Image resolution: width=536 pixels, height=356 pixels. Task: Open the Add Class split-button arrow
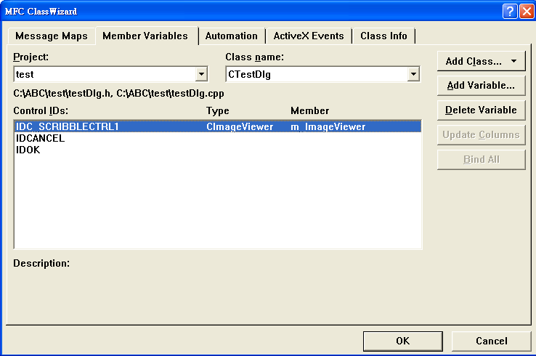(514, 62)
